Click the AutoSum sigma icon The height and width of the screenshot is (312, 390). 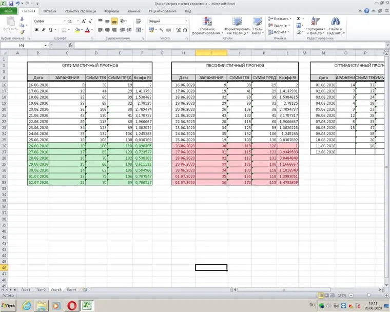pos(299,18)
